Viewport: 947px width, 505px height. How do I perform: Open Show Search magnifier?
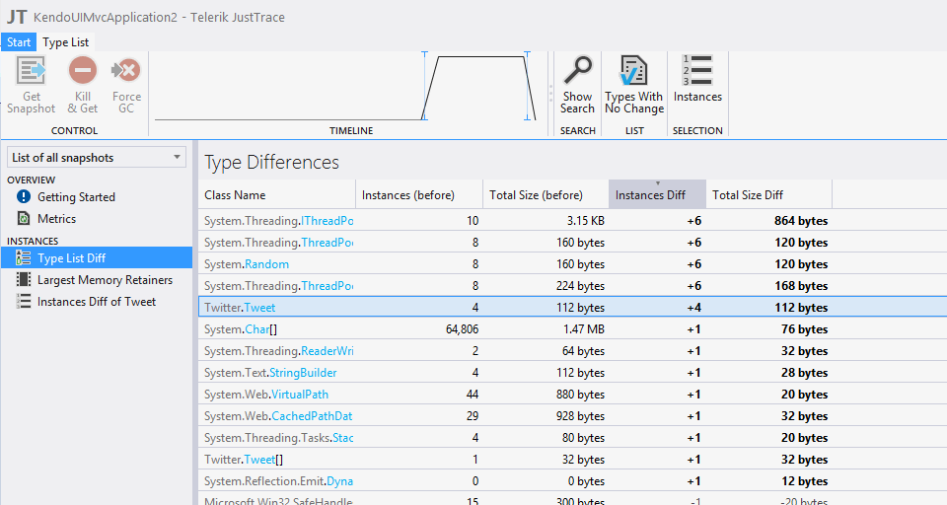(577, 71)
